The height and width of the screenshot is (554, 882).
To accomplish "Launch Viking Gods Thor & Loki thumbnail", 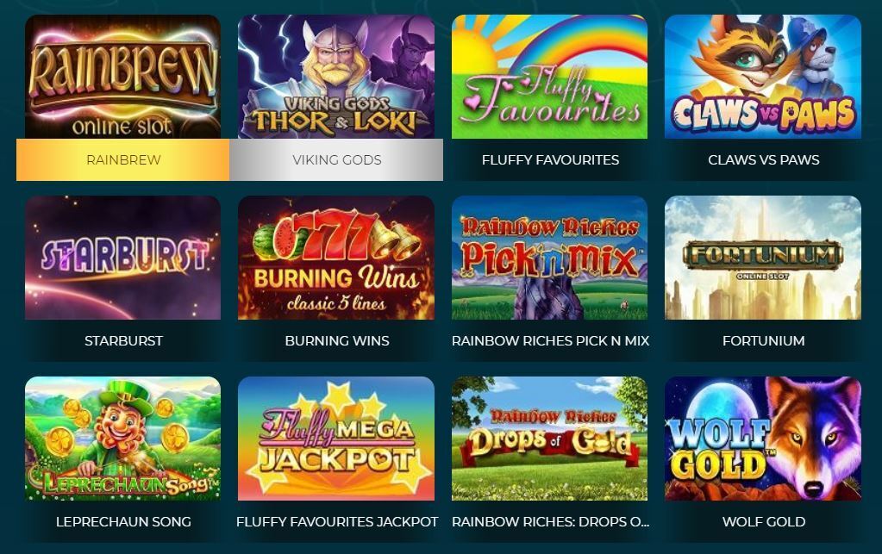I will [x=336, y=77].
